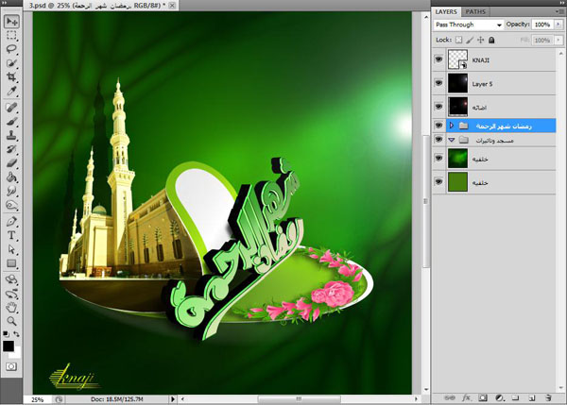Hide the KNAJI layer
Screen dimensions: 567x405
[438, 59]
